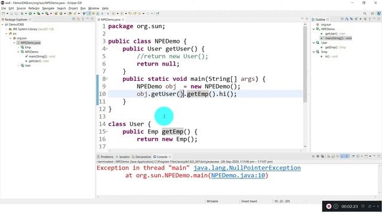Collapse the User class in Outline
382x214 pixels.
point(314,43)
